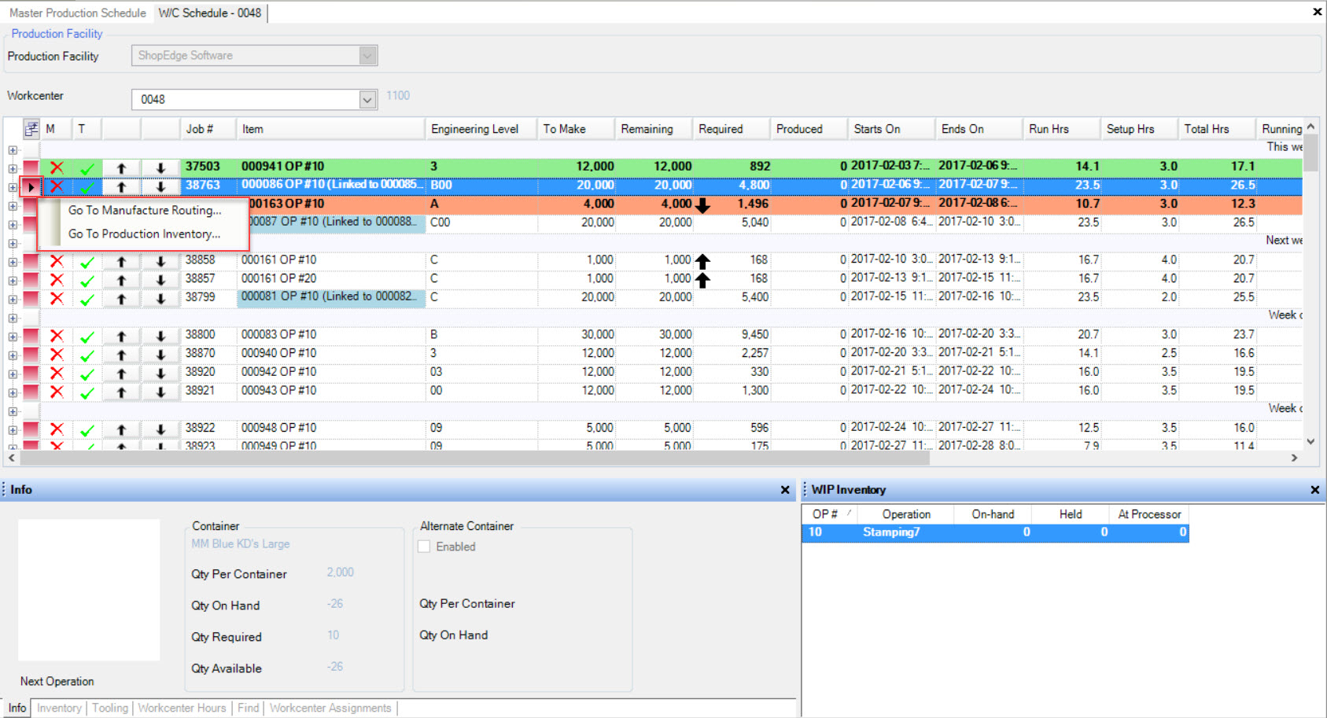
Task: Open the Tooling bottom tab
Action: 110,708
